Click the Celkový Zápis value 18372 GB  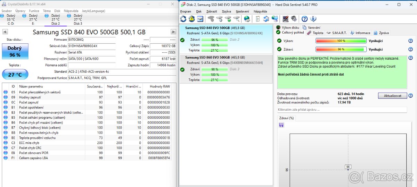point(163,46)
